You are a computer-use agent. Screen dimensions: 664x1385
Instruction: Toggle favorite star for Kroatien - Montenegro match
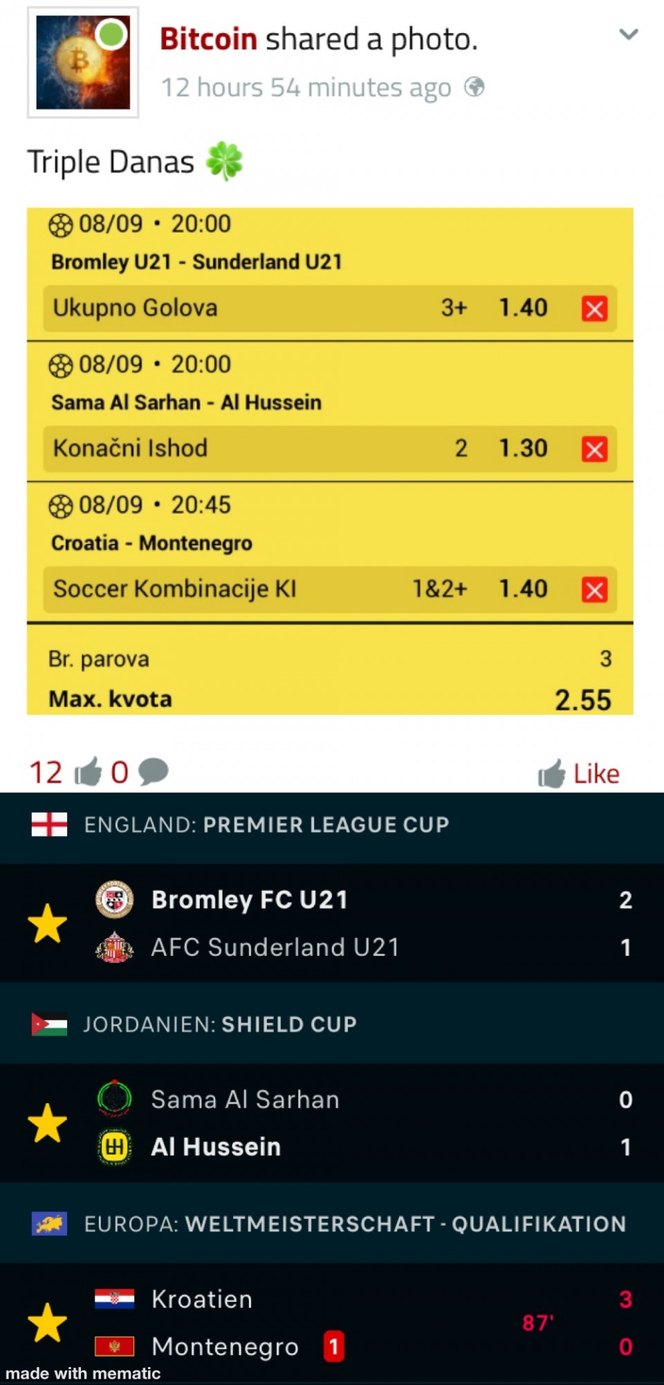(47, 1322)
